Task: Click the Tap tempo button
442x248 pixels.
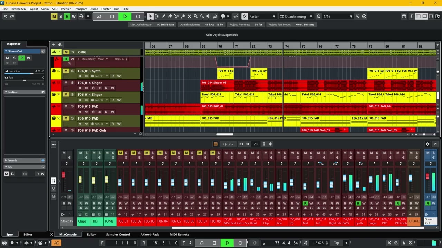Action: click(x=336, y=243)
